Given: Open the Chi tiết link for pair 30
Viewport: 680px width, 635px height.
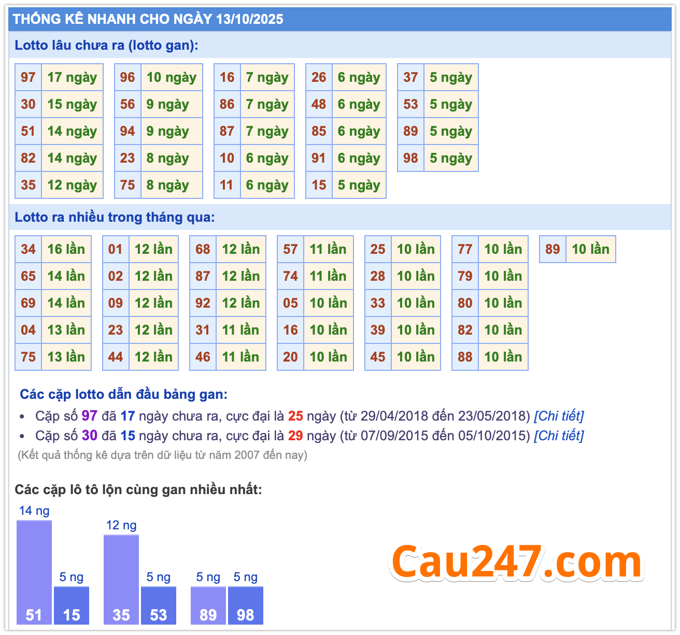Looking at the screenshot, I should (559, 436).
